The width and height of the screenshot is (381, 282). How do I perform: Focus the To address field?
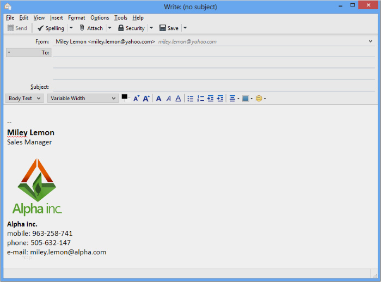click(x=214, y=52)
